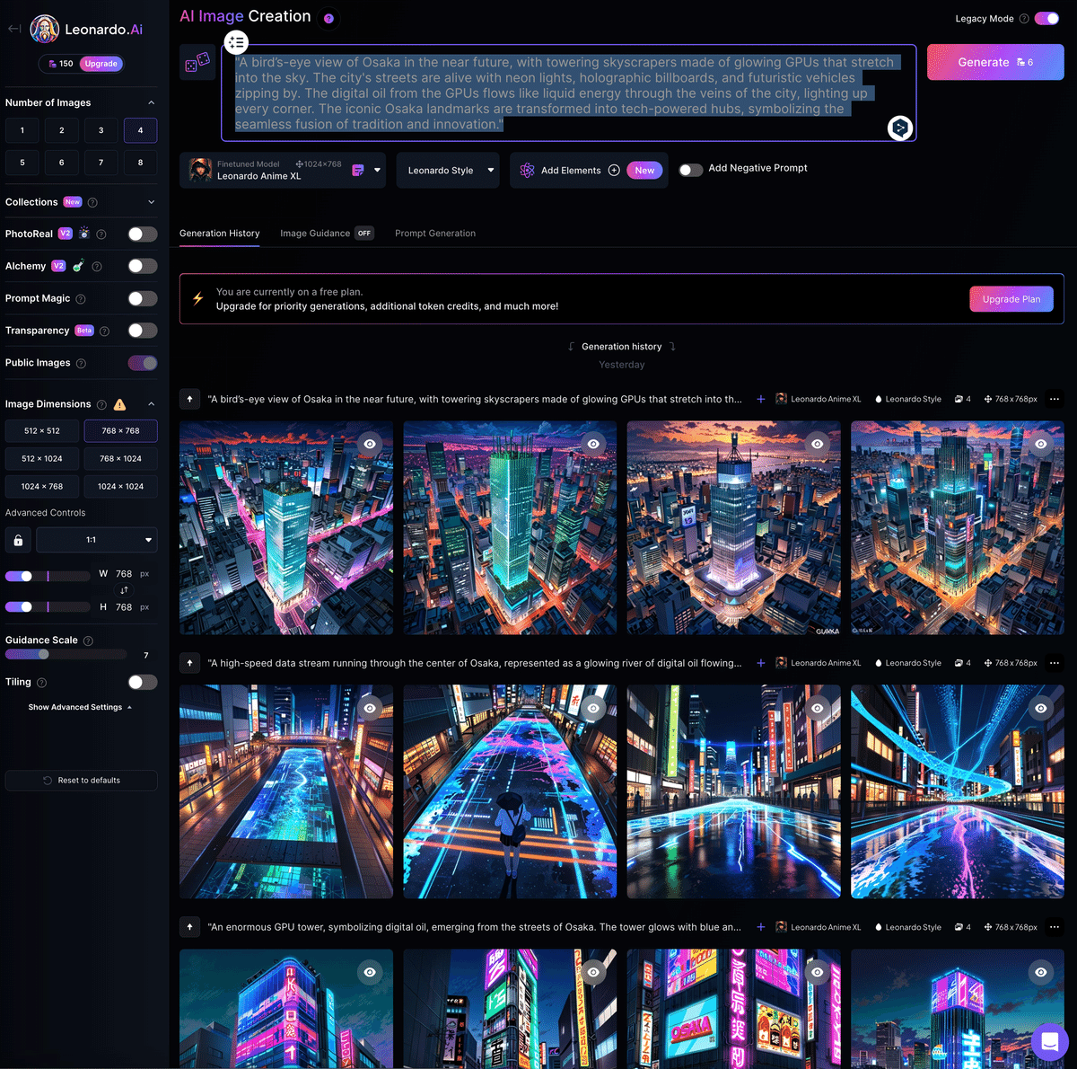
Task: Switch to Prompt Generation tab
Action: tap(435, 233)
